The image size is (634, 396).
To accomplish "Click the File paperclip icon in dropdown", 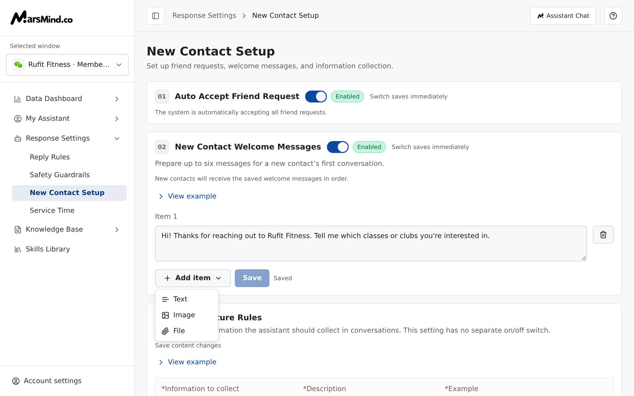I will pos(165,331).
